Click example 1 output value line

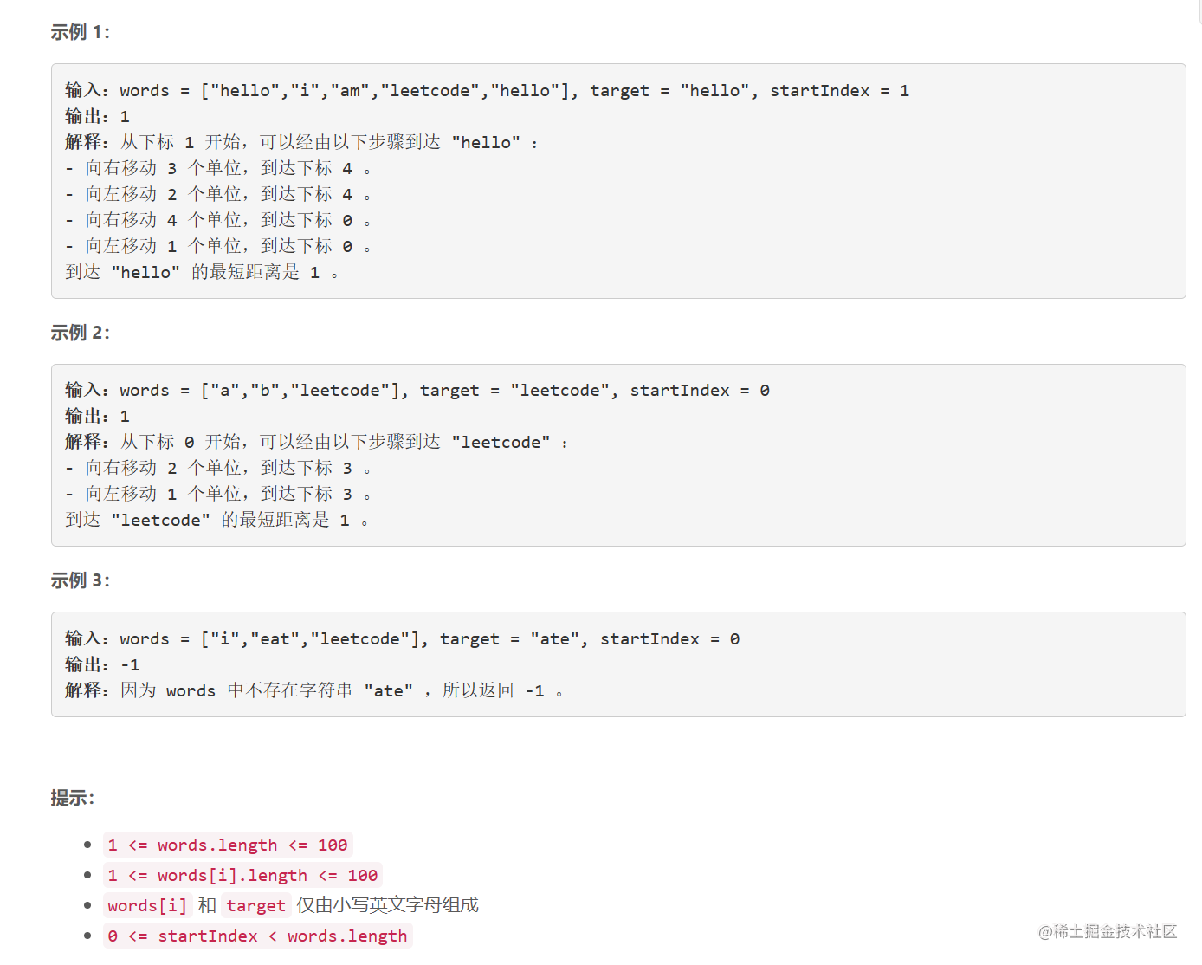click(97, 116)
